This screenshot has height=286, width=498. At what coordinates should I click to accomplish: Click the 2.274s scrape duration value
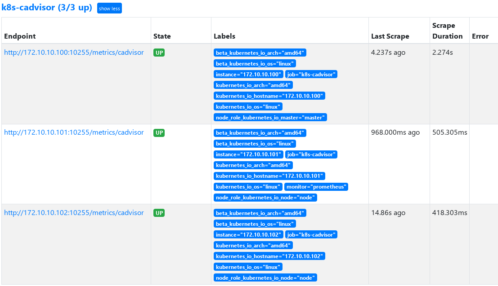tap(442, 53)
